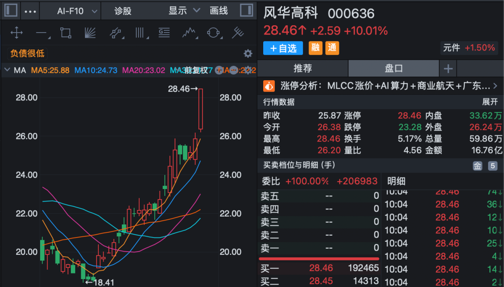Expand the 涨停分析 news arrow
The height and width of the screenshot is (287, 504).
click(x=495, y=86)
